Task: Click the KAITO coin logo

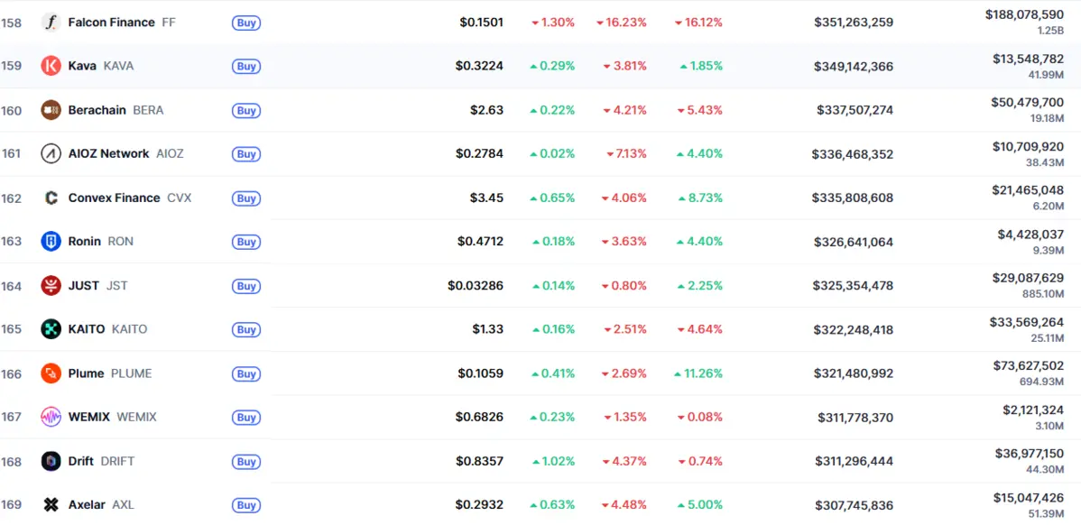Action: pos(51,329)
